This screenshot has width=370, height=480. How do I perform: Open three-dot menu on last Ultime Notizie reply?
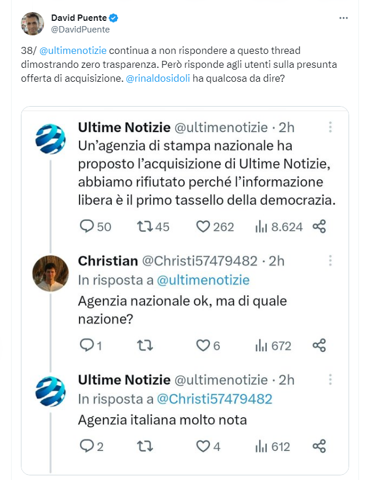(331, 379)
